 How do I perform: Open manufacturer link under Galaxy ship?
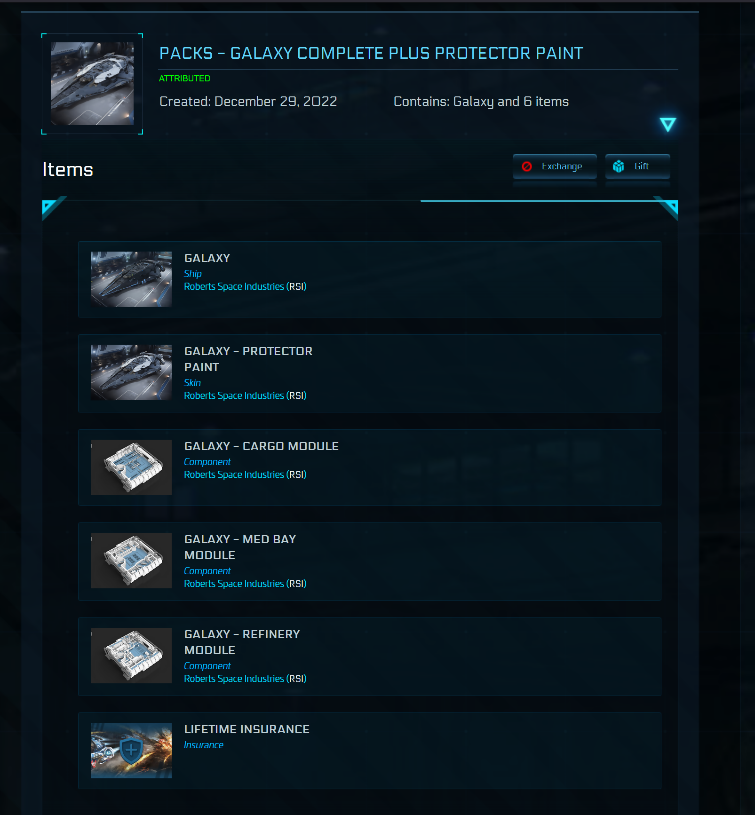[245, 286]
